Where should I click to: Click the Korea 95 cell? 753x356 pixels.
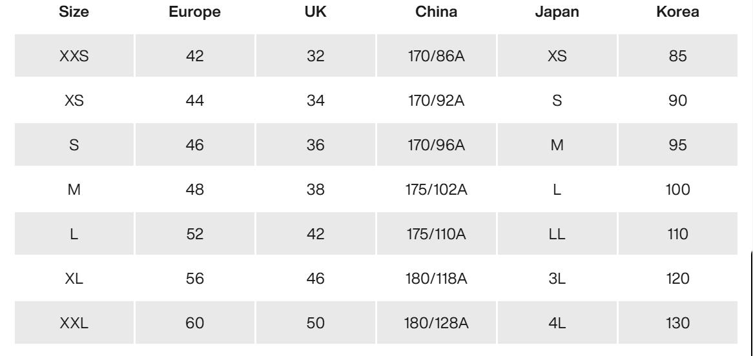(x=677, y=145)
